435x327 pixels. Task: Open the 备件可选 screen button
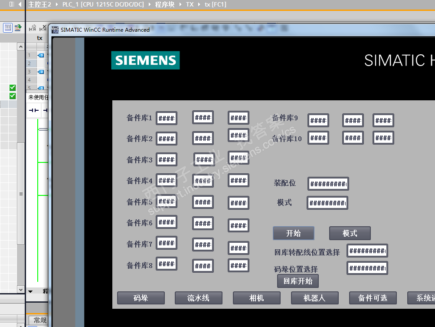pos(373,298)
